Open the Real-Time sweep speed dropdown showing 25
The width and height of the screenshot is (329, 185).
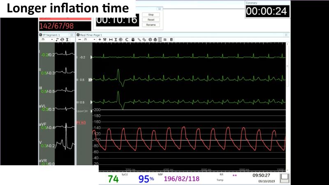88,39
